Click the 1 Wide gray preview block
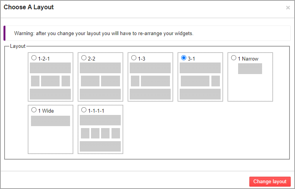This screenshot has height=189, width=295. pos(50,121)
